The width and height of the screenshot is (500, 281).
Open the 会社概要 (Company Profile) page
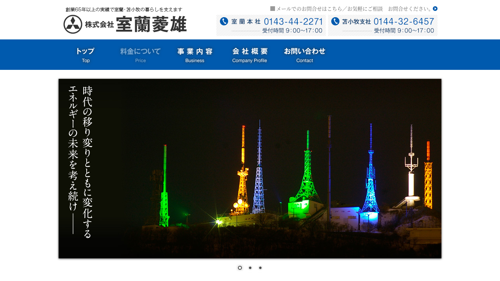pyautogui.click(x=250, y=55)
